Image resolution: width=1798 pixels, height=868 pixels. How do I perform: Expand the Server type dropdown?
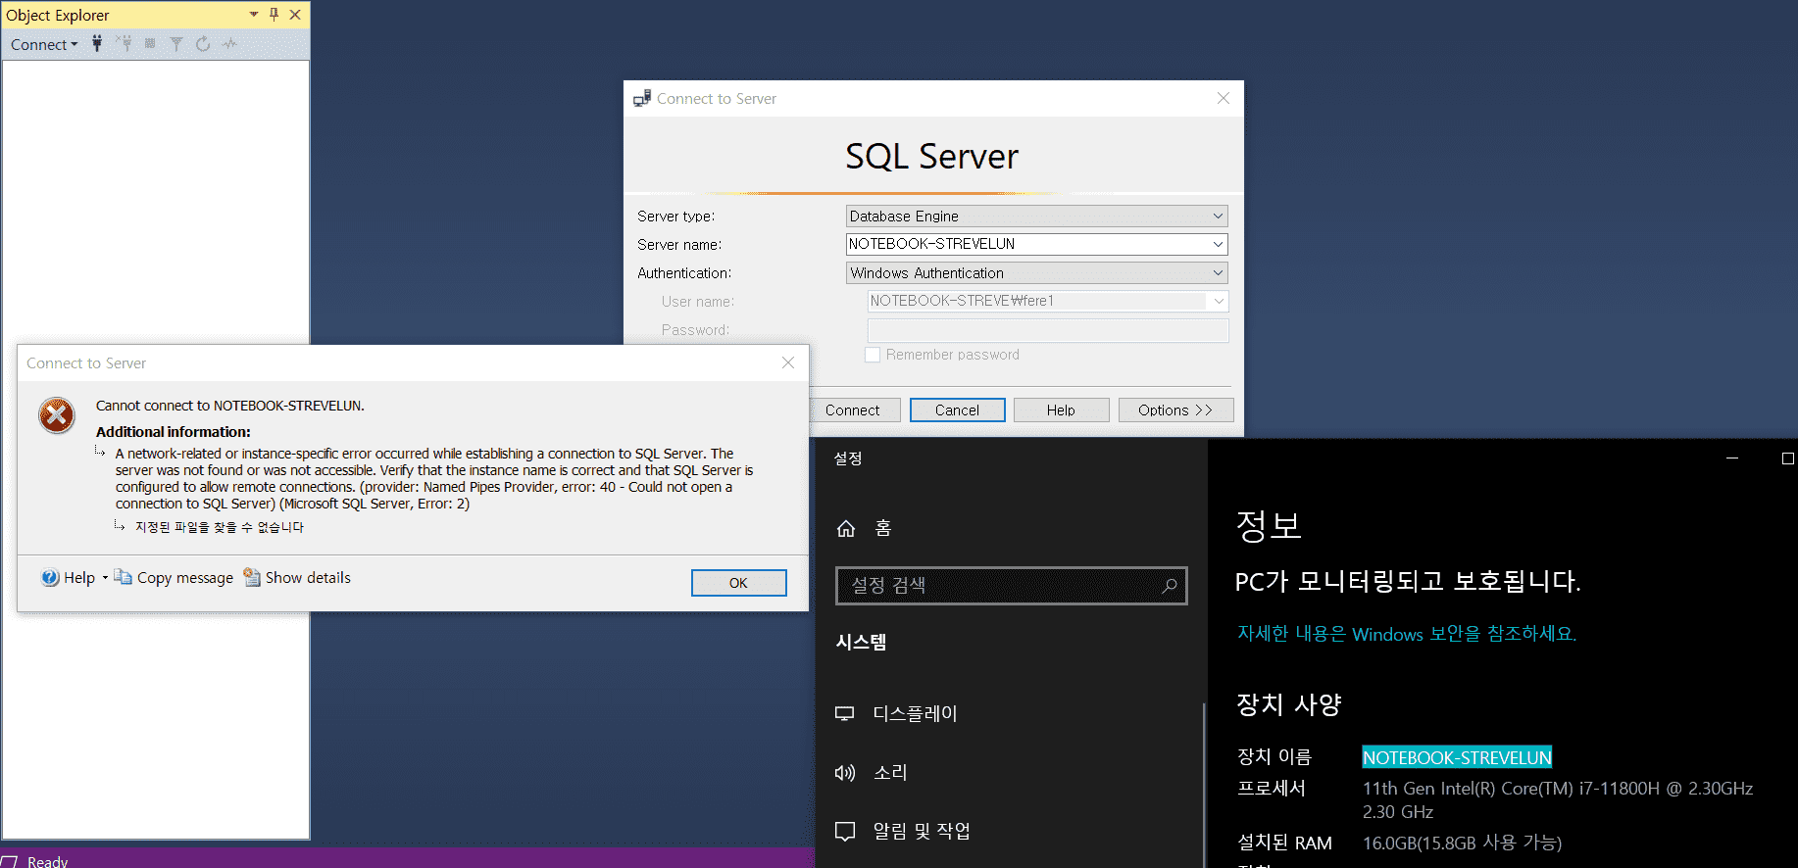(1218, 217)
